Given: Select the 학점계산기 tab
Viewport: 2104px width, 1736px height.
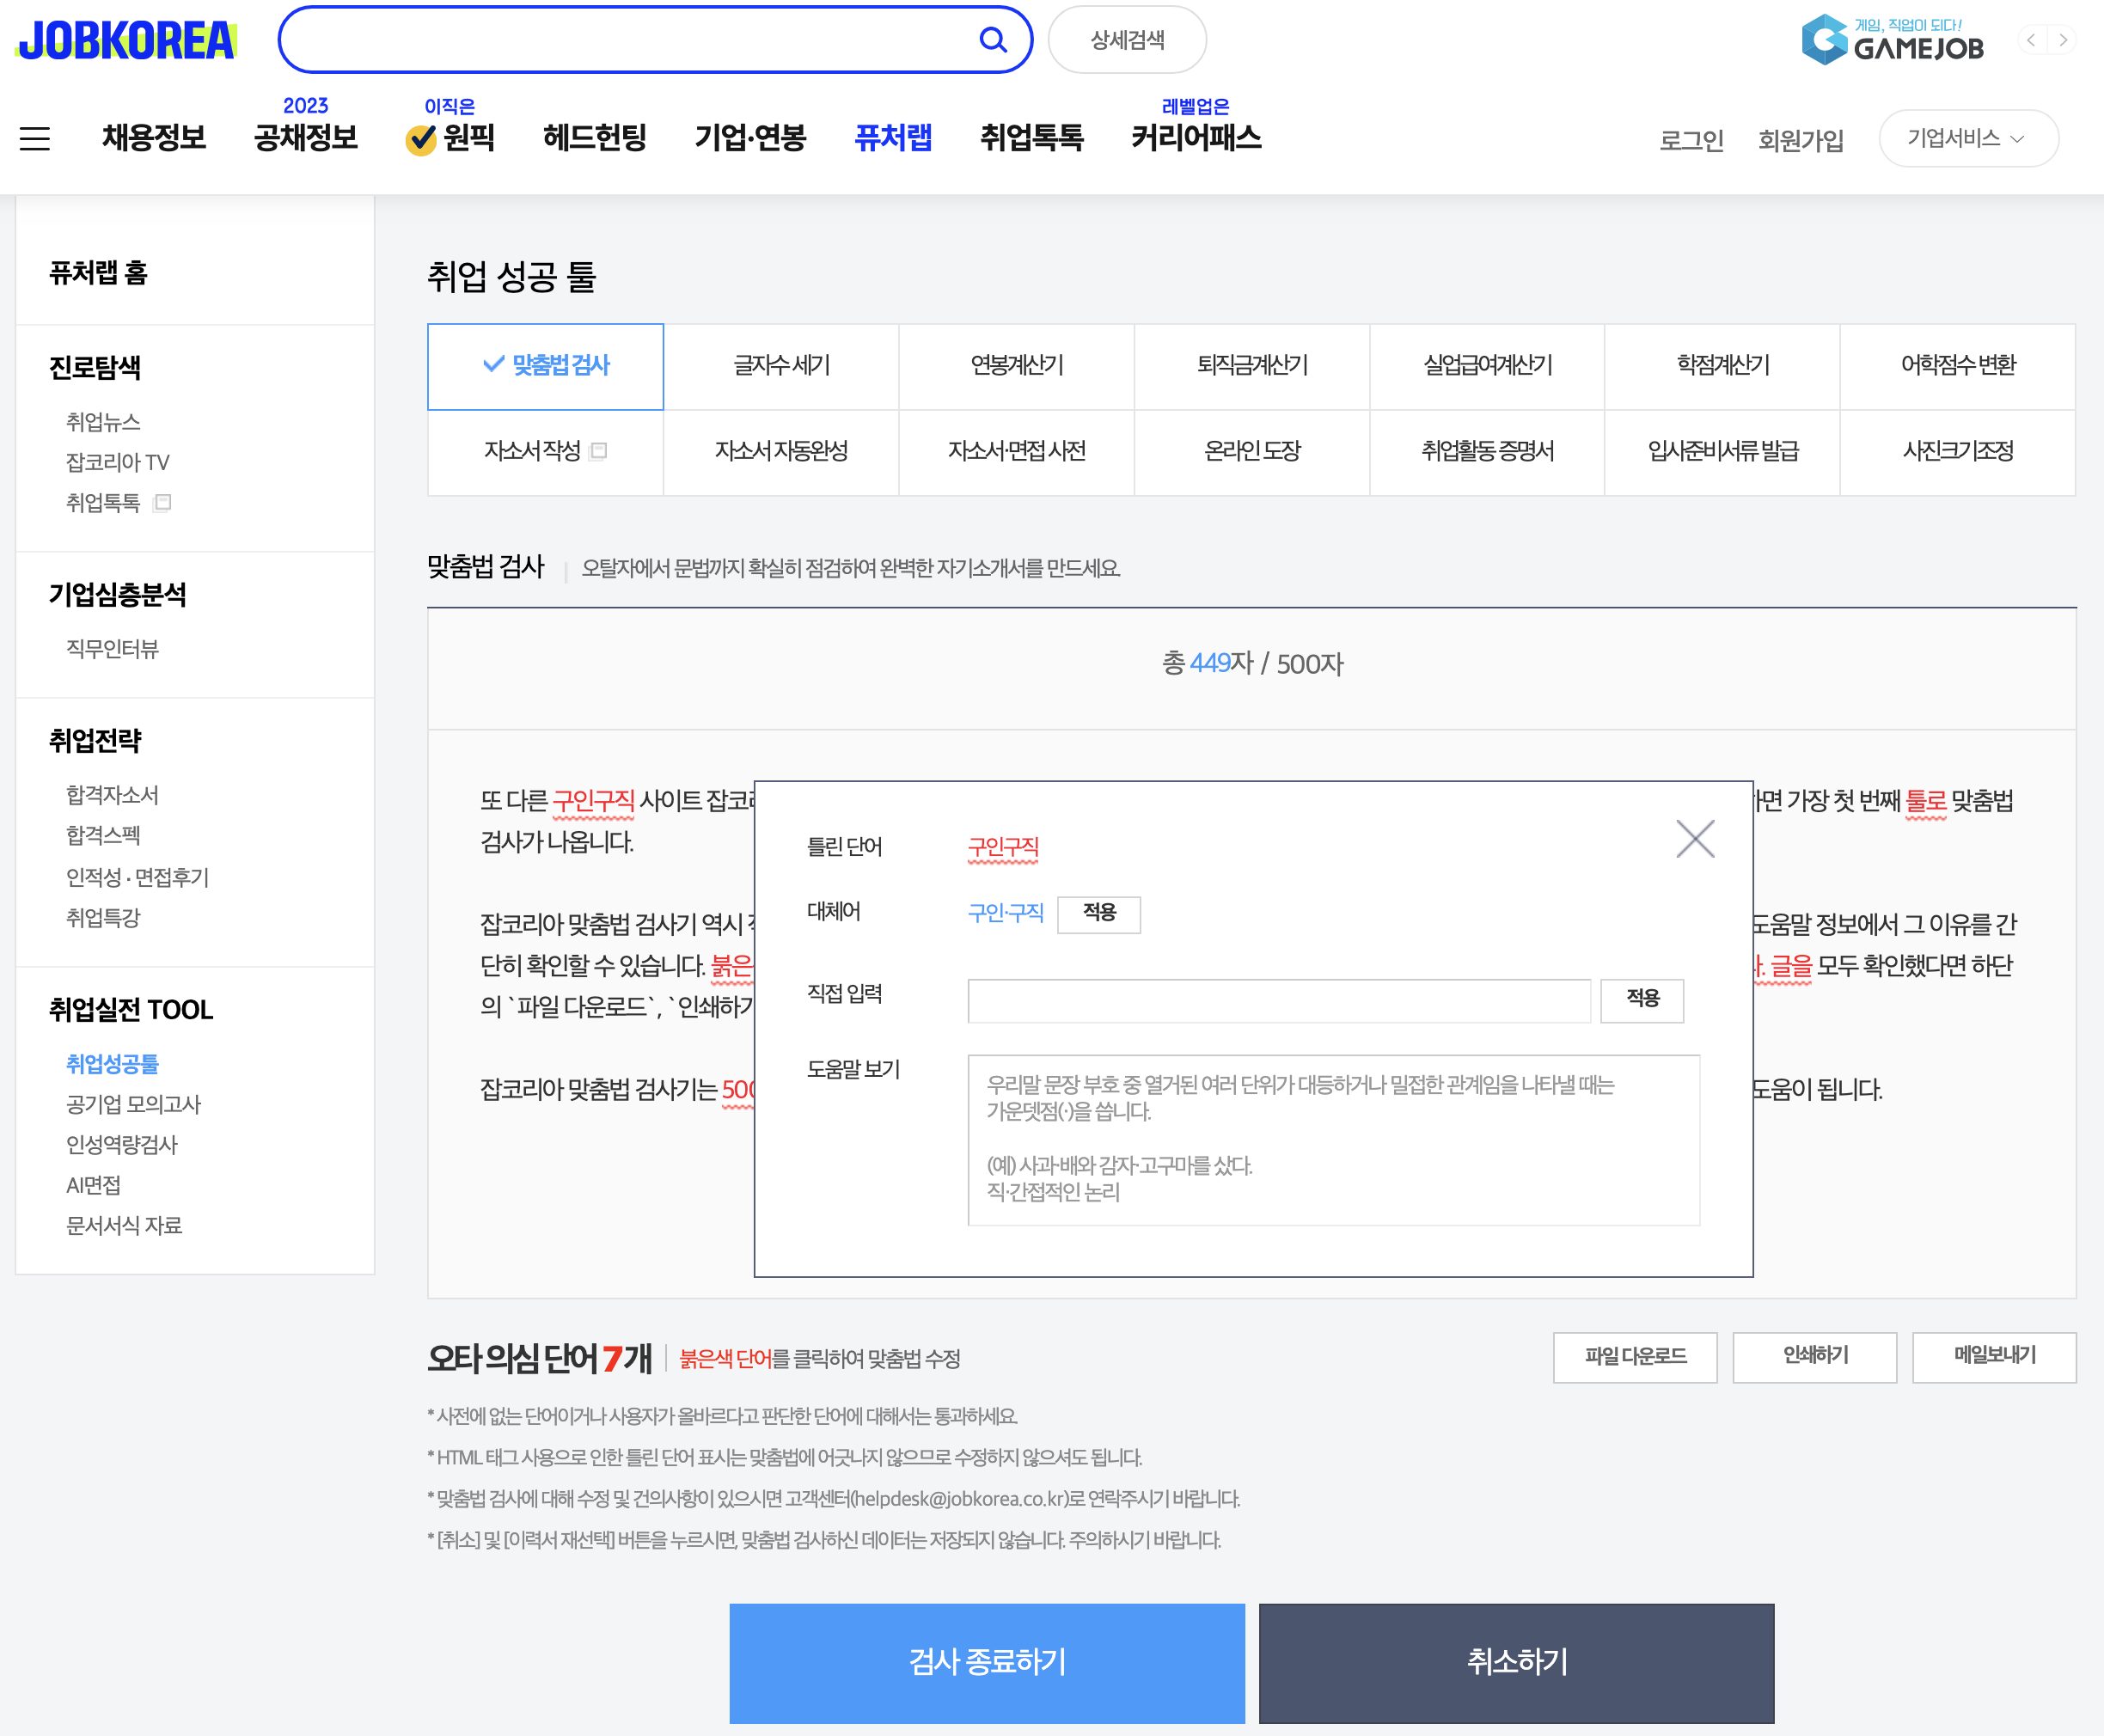Looking at the screenshot, I should (1723, 366).
